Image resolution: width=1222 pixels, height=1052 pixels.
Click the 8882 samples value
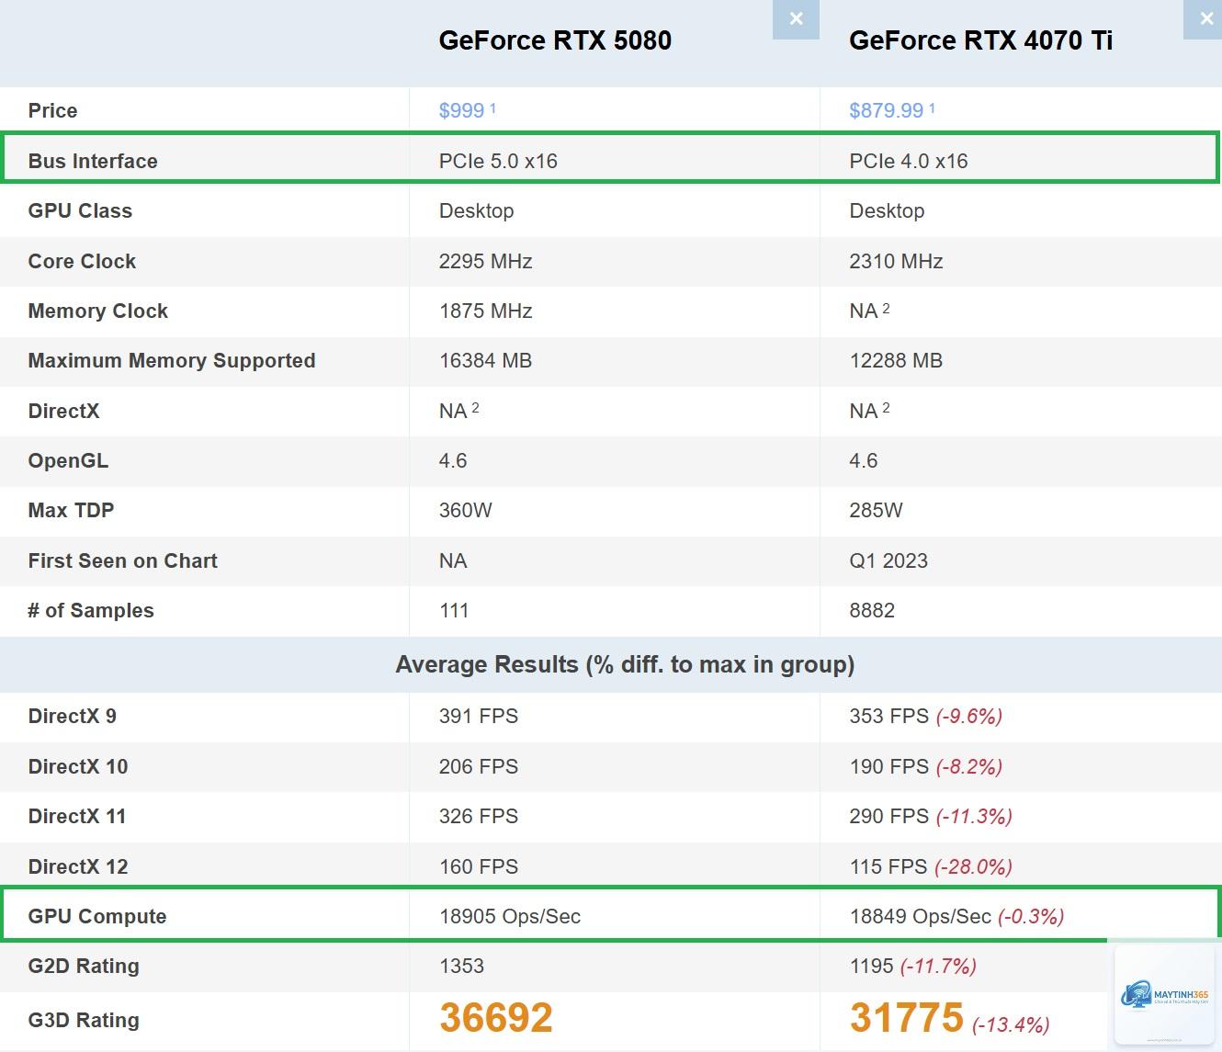(x=872, y=610)
